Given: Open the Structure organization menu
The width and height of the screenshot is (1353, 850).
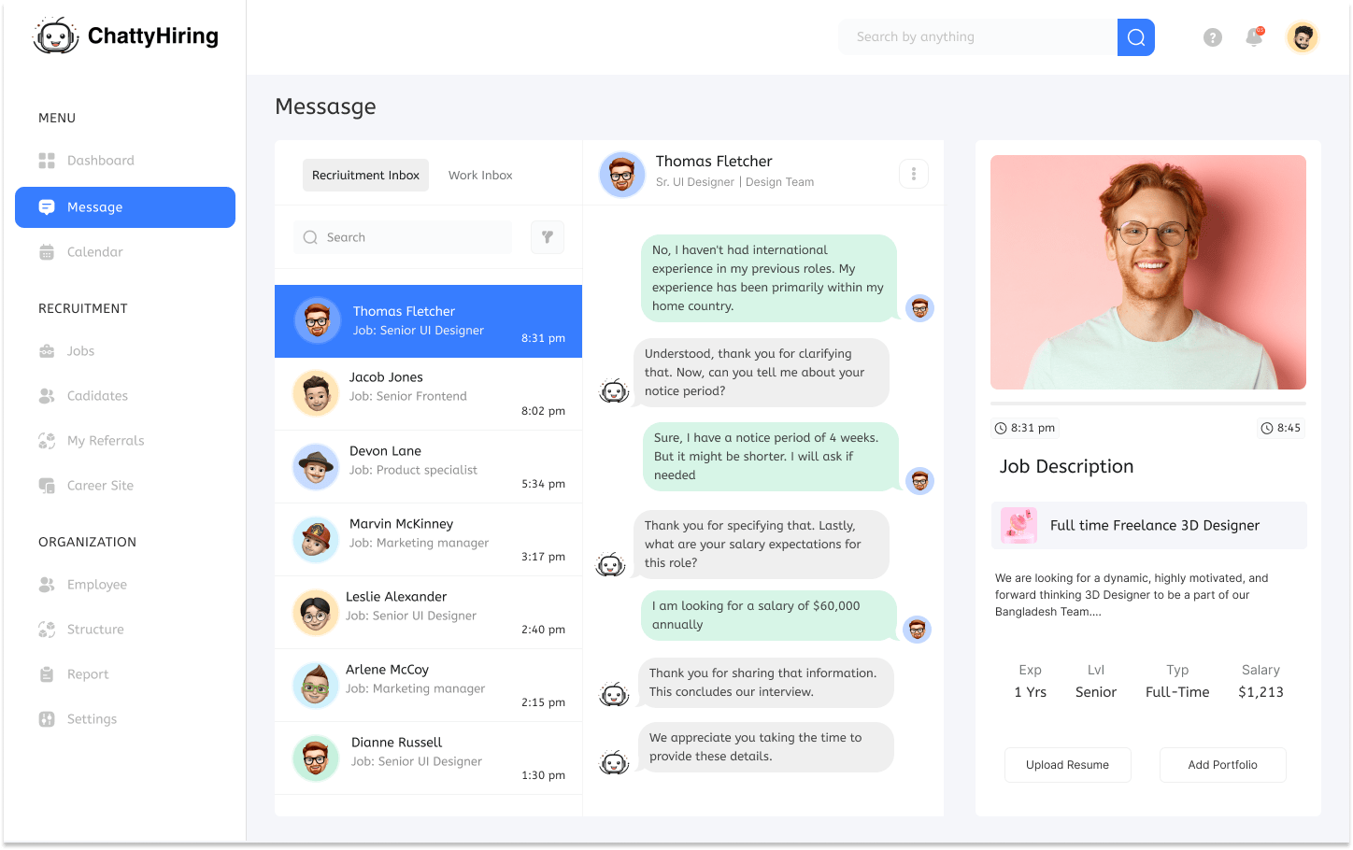Looking at the screenshot, I should (x=95, y=629).
